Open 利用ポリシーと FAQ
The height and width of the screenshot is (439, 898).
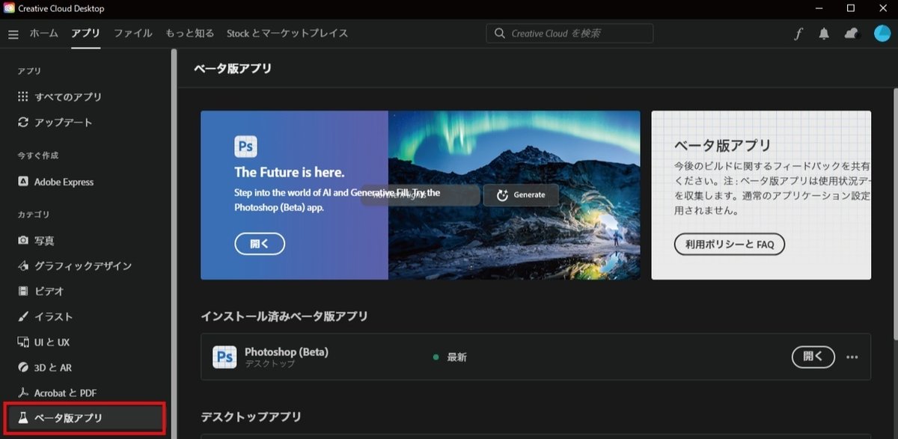point(730,244)
